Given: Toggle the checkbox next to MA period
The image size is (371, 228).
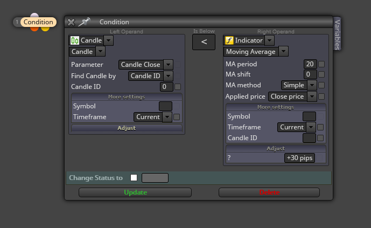Looking at the screenshot, I should pos(321,64).
